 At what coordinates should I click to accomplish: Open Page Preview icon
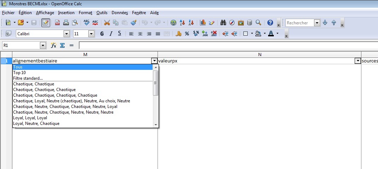(75, 23)
